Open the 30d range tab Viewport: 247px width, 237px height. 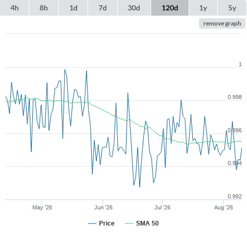tap(134, 8)
